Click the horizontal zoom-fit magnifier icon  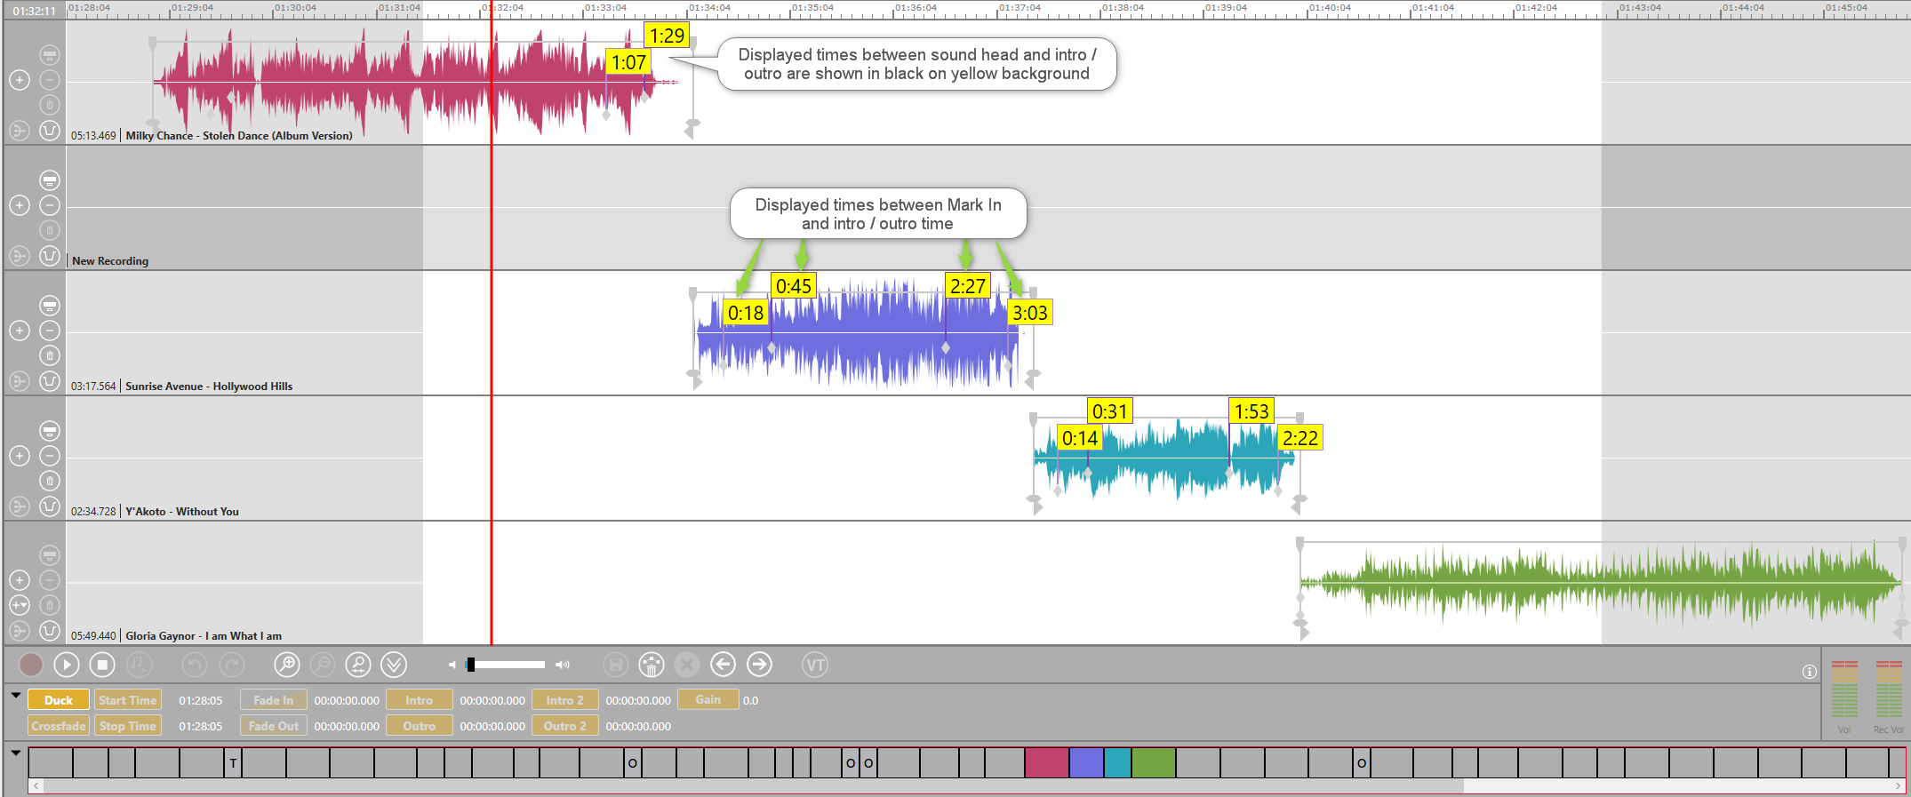tap(358, 665)
